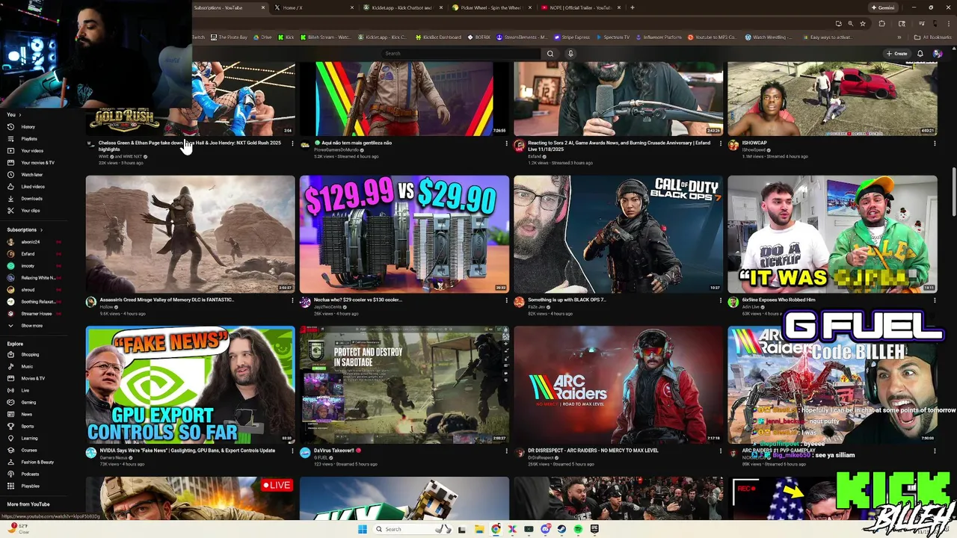957x538 pixels.
Task: Open options menu for DR DISRESPECT ARC RAIDERS video
Action: 720,451
